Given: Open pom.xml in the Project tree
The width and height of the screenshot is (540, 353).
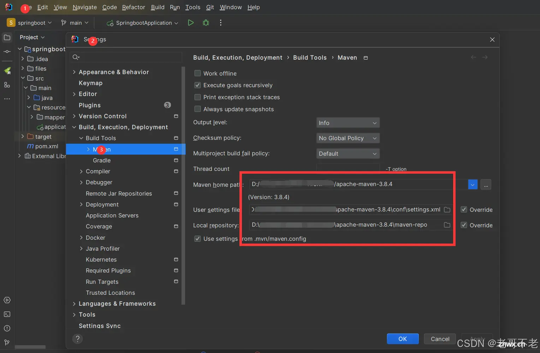Looking at the screenshot, I should pyautogui.click(x=47, y=146).
